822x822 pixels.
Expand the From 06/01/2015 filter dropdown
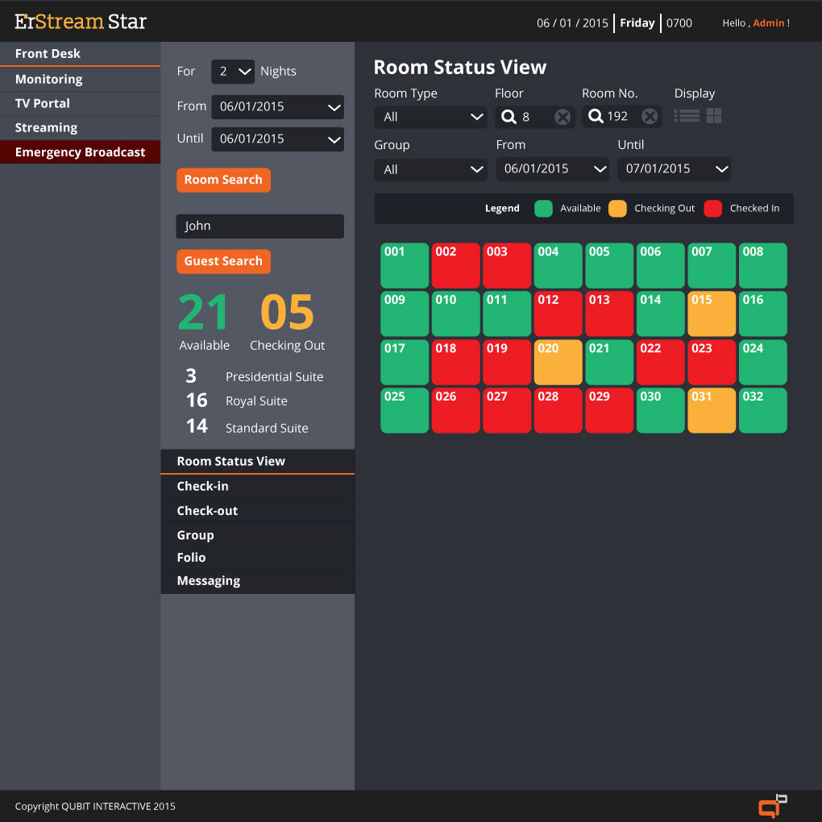click(553, 168)
